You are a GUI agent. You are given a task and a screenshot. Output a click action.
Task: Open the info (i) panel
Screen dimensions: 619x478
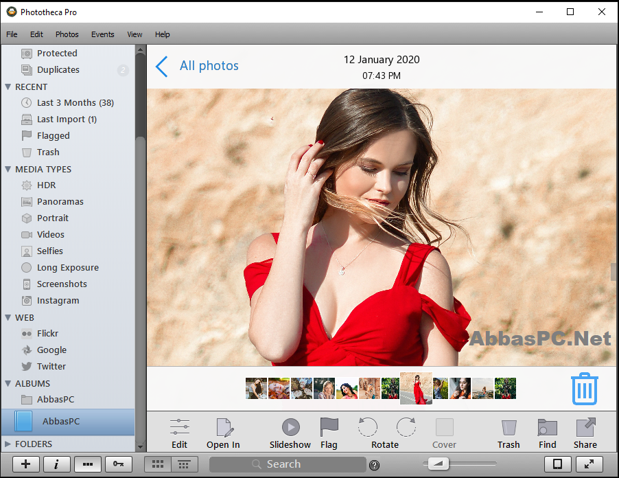[56, 464]
